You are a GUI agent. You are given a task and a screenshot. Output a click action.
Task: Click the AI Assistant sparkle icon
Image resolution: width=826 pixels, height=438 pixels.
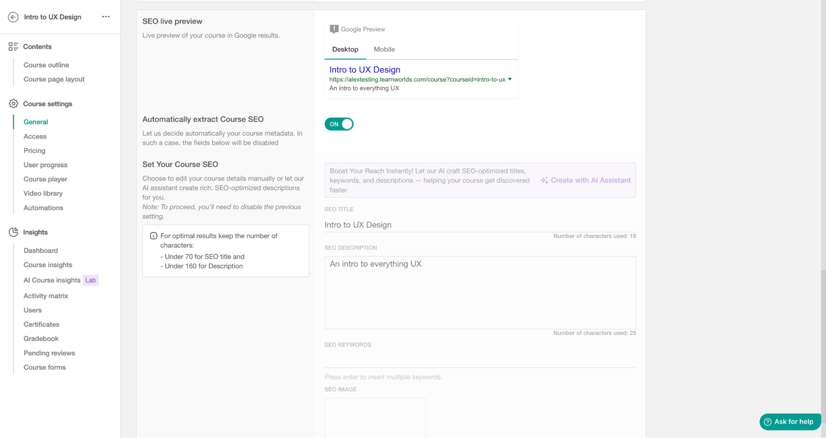pos(544,180)
